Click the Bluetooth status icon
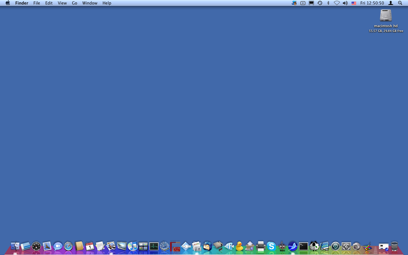Viewport: 408px width, 255px height. (328, 3)
